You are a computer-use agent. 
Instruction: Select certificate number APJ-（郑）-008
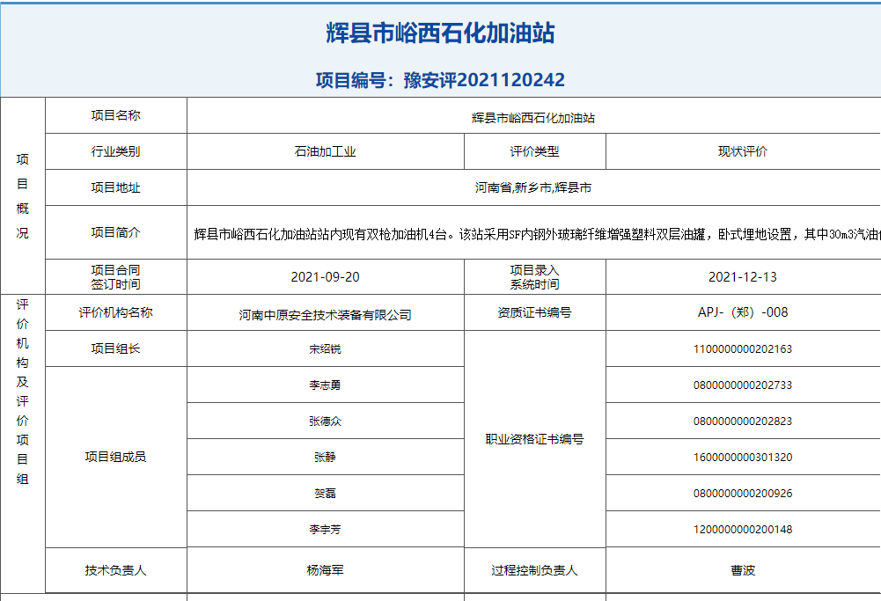[743, 312]
